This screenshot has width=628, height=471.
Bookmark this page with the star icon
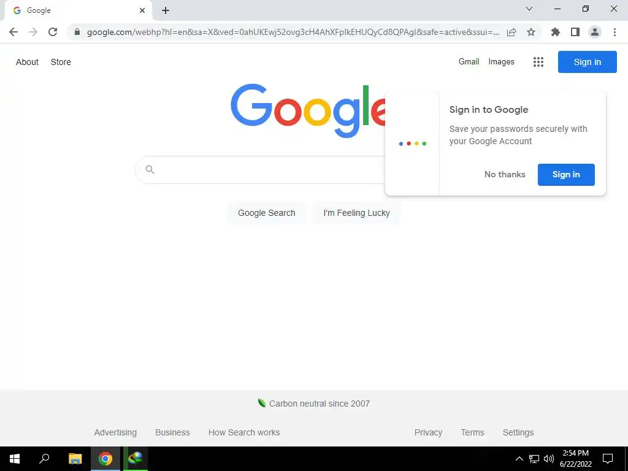pyautogui.click(x=531, y=32)
